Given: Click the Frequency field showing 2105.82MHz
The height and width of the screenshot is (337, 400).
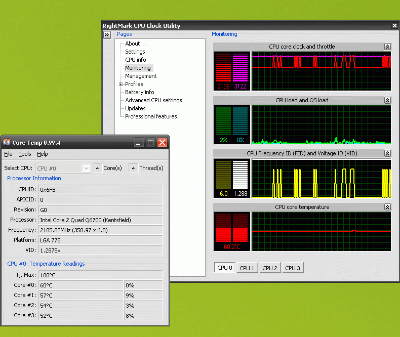Looking at the screenshot, I should 101,230.
